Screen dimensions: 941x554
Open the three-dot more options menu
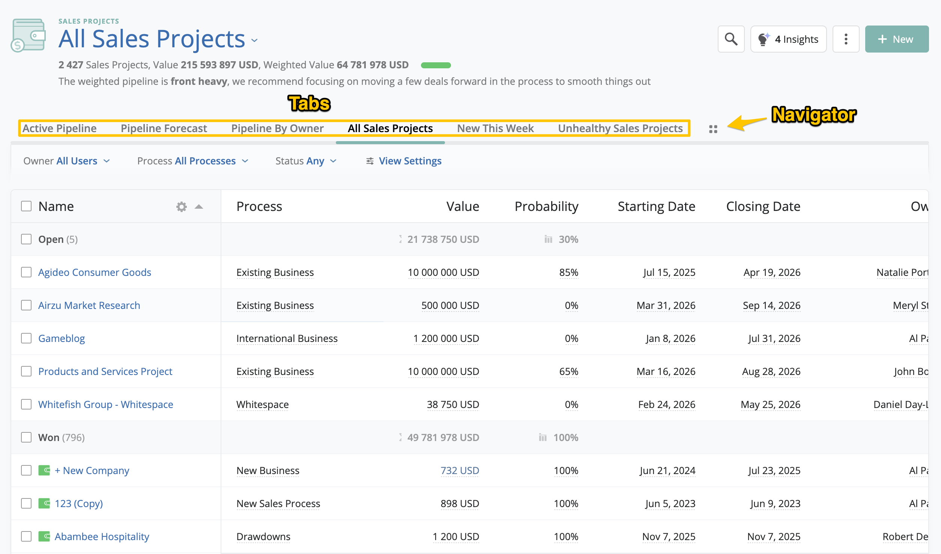pos(846,39)
